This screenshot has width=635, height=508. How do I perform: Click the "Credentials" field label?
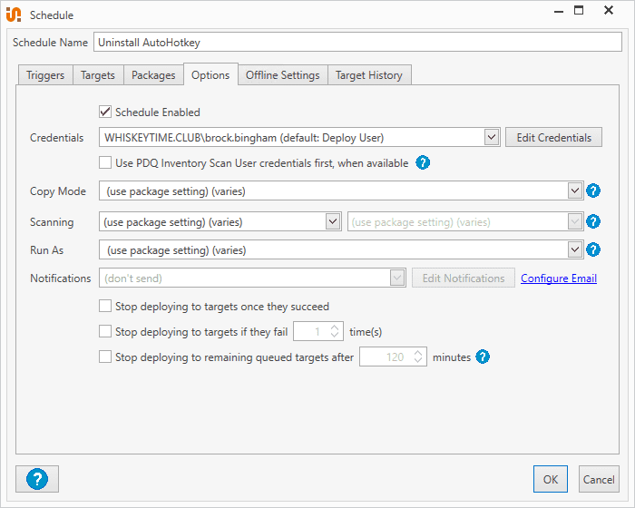56,138
